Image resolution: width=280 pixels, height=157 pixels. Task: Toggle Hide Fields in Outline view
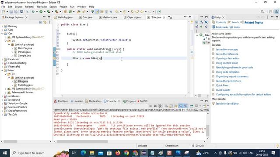(x=206, y=22)
